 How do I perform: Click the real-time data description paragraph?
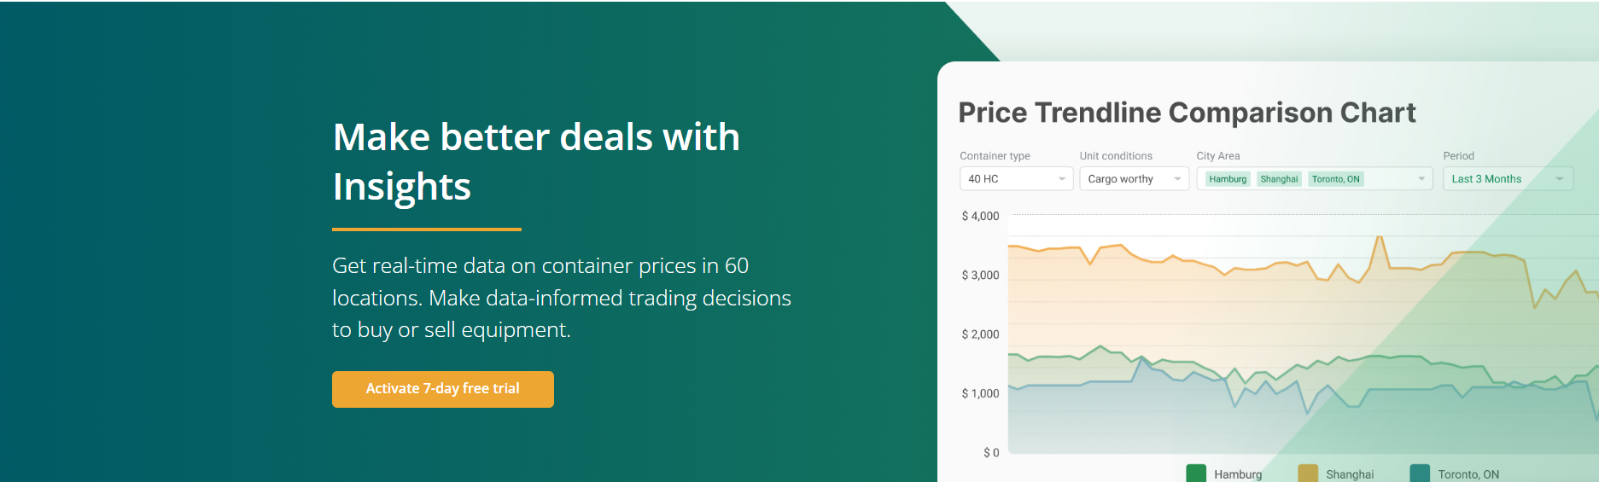[562, 298]
